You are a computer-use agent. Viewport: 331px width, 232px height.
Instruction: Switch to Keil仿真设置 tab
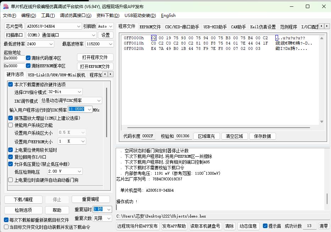[x=263, y=27]
